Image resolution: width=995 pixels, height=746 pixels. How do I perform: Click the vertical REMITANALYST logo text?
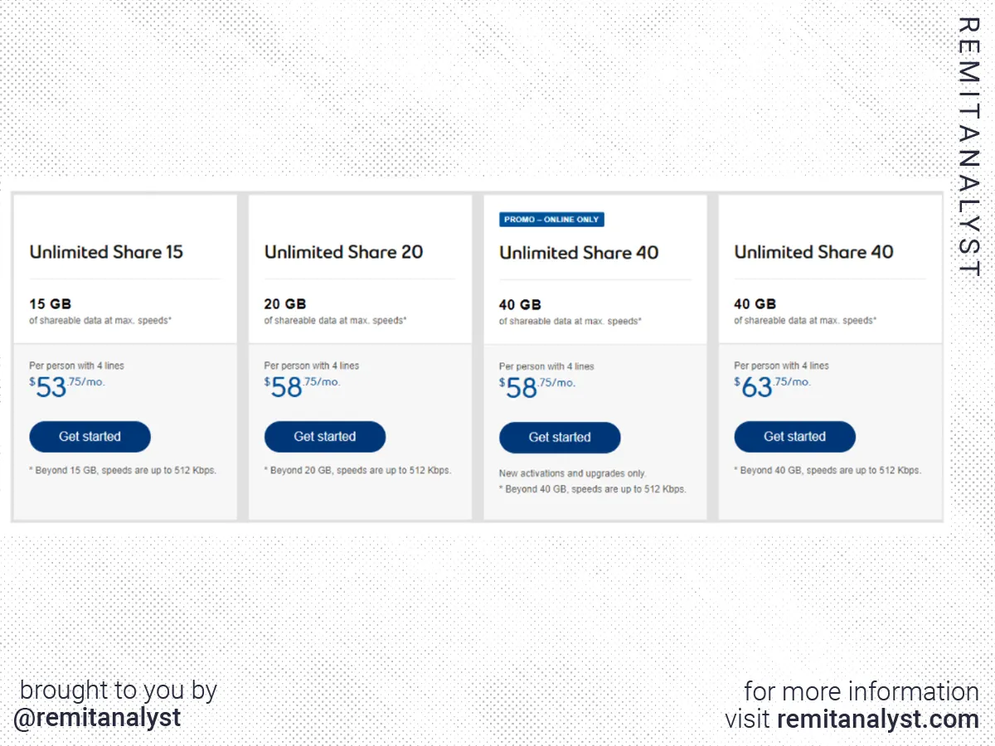pyautogui.click(x=969, y=148)
